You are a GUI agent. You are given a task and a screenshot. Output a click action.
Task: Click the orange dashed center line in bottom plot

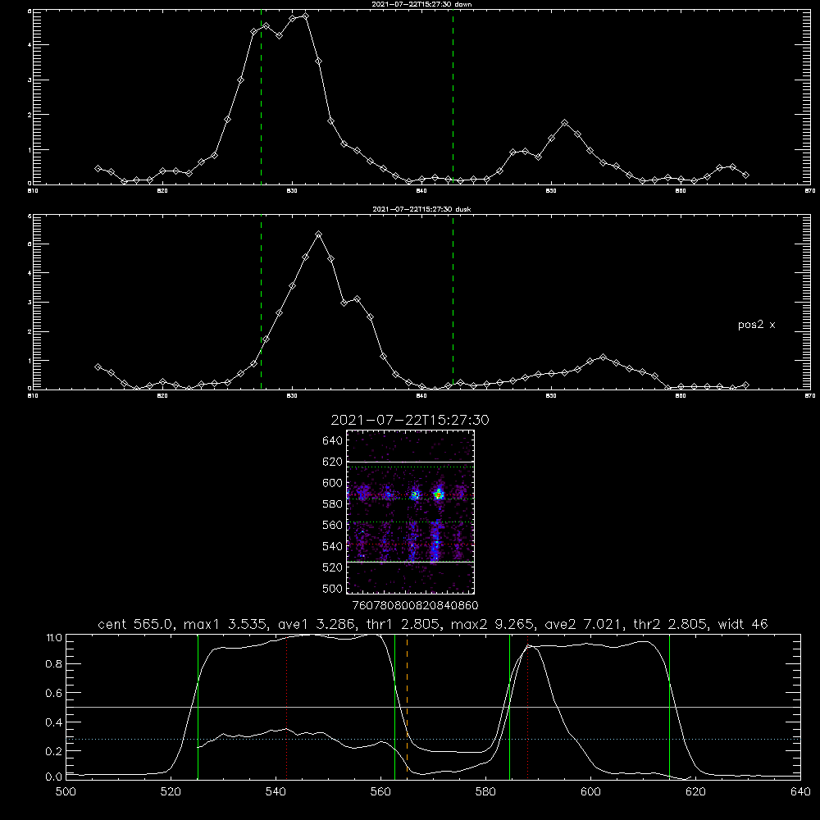coord(407,706)
